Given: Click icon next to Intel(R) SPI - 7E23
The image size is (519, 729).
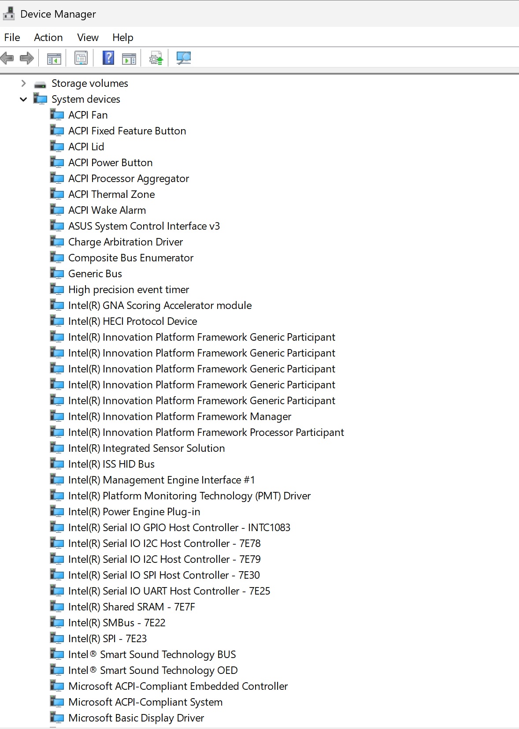Looking at the screenshot, I should tap(57, 638).
